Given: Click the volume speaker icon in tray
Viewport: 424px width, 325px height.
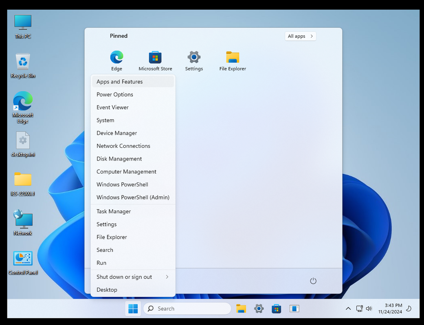Looking at the screenshot, I should [369, 309].
